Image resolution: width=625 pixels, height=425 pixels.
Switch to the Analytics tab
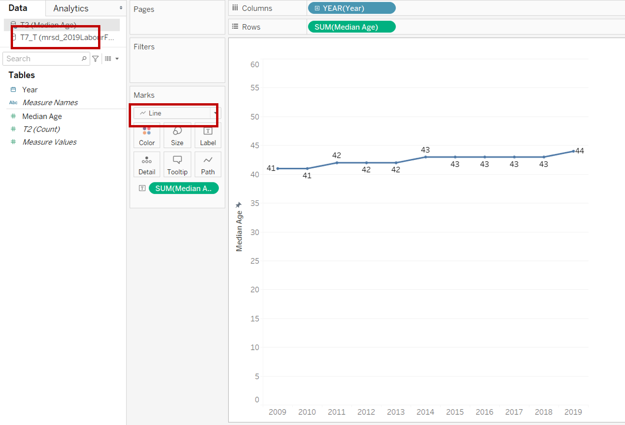click(x=71, y=8)
